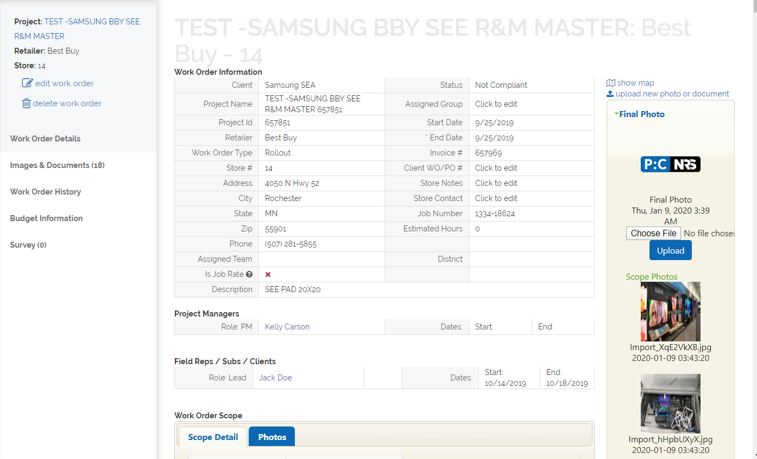Viewport: 757px width, 459px height.
Task: Click the edit work order link
Action: coord(65,83)
